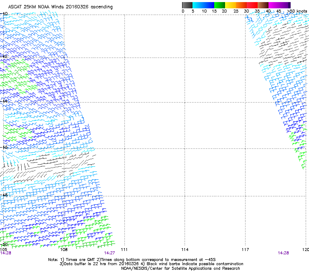309x271 pixels.
Task: Click the "-42" latitude label
Action: [x=4, y=56]
